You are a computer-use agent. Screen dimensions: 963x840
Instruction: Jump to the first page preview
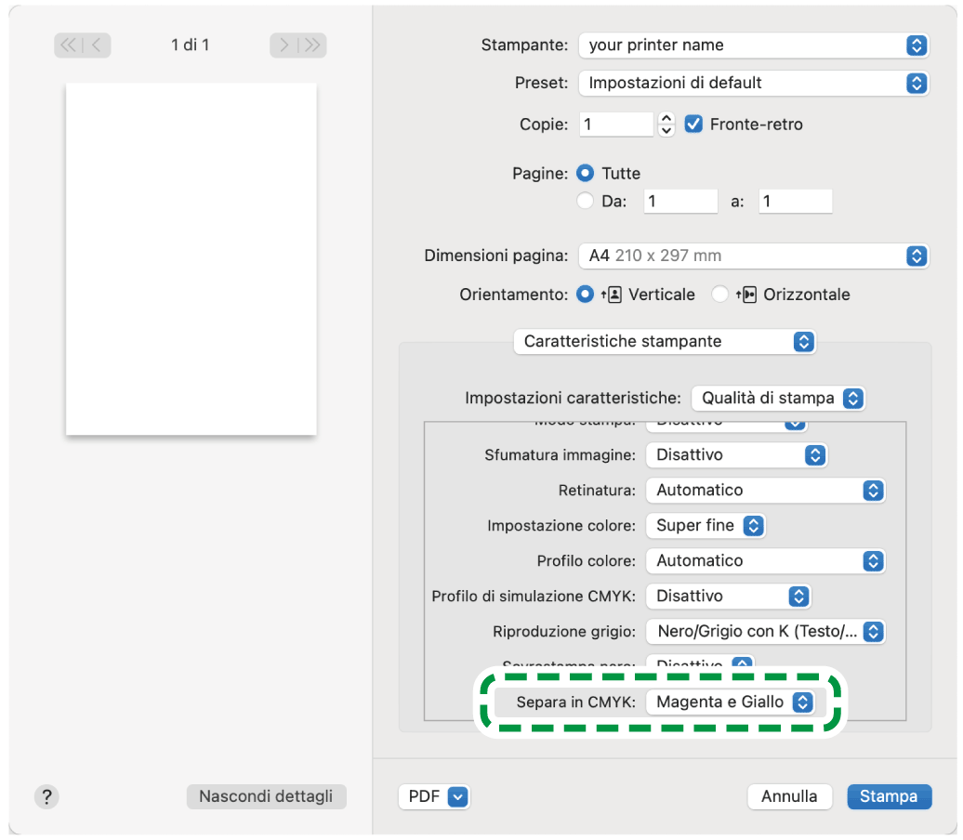click(70, 45)
